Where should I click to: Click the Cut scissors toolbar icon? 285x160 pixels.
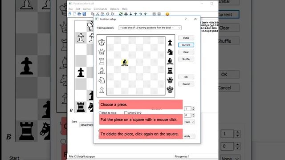(98, 14)
